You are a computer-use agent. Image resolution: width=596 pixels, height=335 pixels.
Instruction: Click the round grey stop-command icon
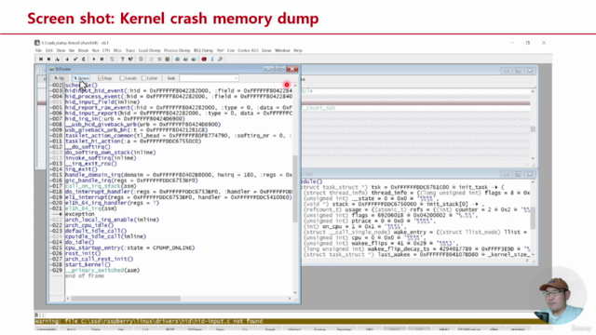[141, 60]
